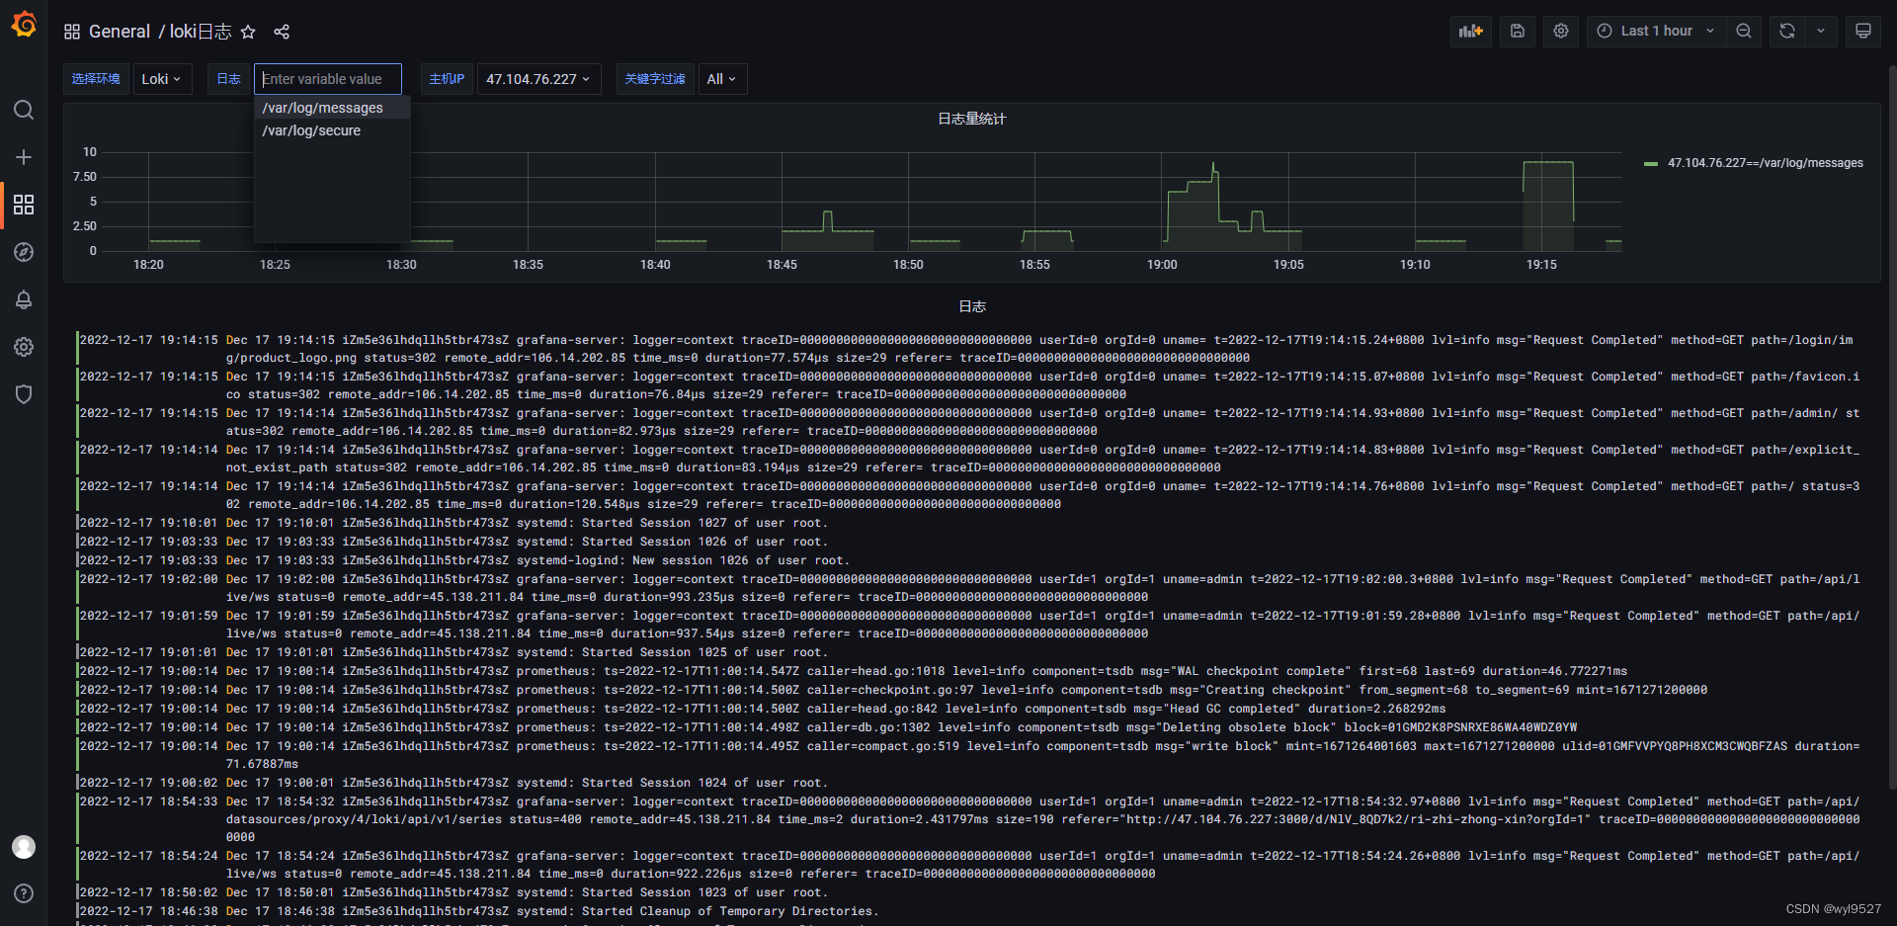
Task: Toggle the 47.104.76.227==/var/log/messages legend series
Action: pyautogui.click(x=1765, y=163)
